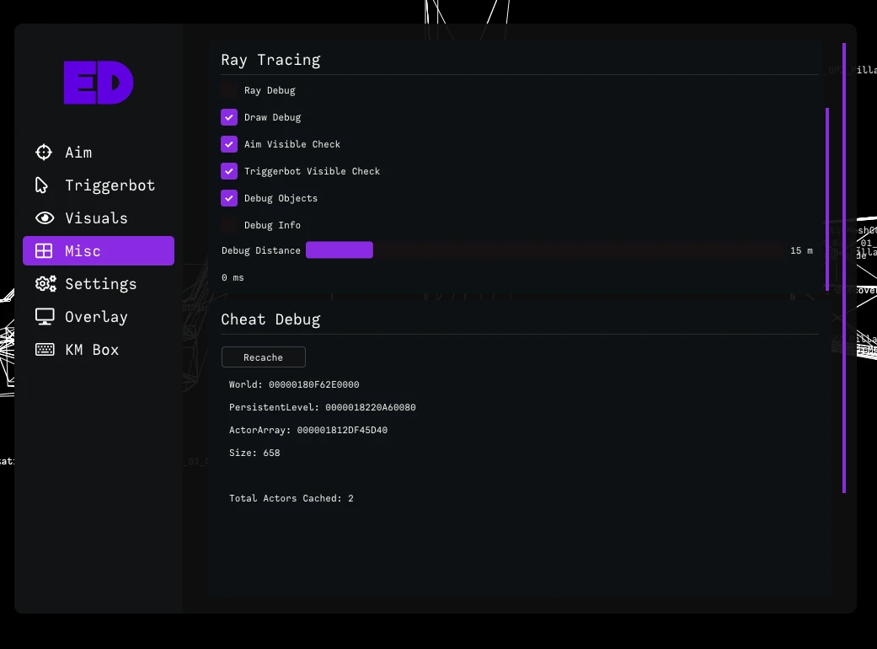The height and width of the screenshot is (649, 877).
Task: Uncheck the Draw Debug checkbox
Action: [229, 117]
